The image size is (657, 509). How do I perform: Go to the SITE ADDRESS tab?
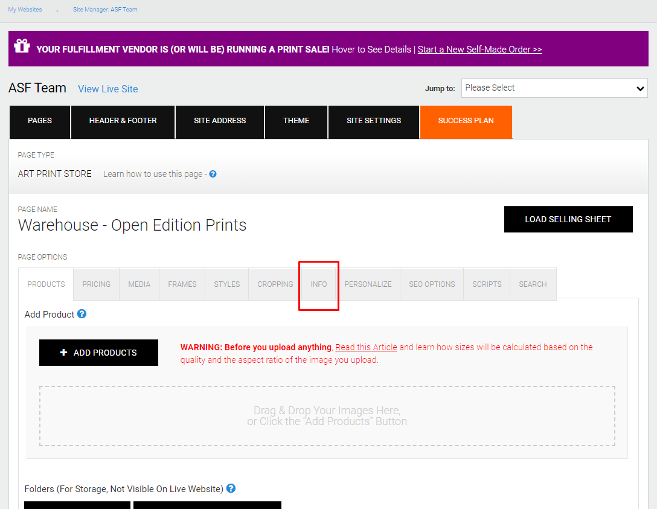(220, 122)
